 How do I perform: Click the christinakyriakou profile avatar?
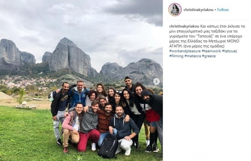pos(175,10)
